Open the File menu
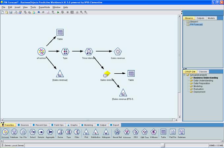The height and width of the screenshot is (148, 224). tap(3, 7)
